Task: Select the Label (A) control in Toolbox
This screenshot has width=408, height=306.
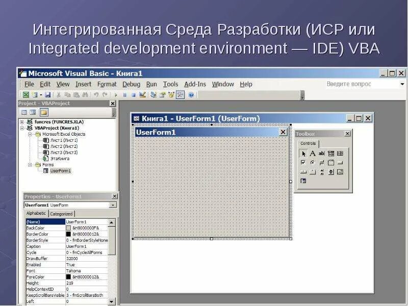Action: coord(313,154)
